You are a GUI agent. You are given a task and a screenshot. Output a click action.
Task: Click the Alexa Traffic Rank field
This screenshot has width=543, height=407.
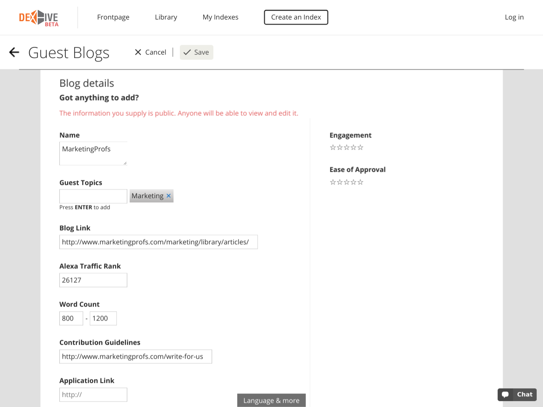[93, 280]
